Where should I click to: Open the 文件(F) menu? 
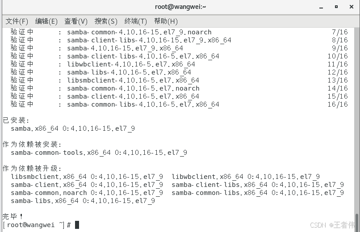tap(17, 21)
